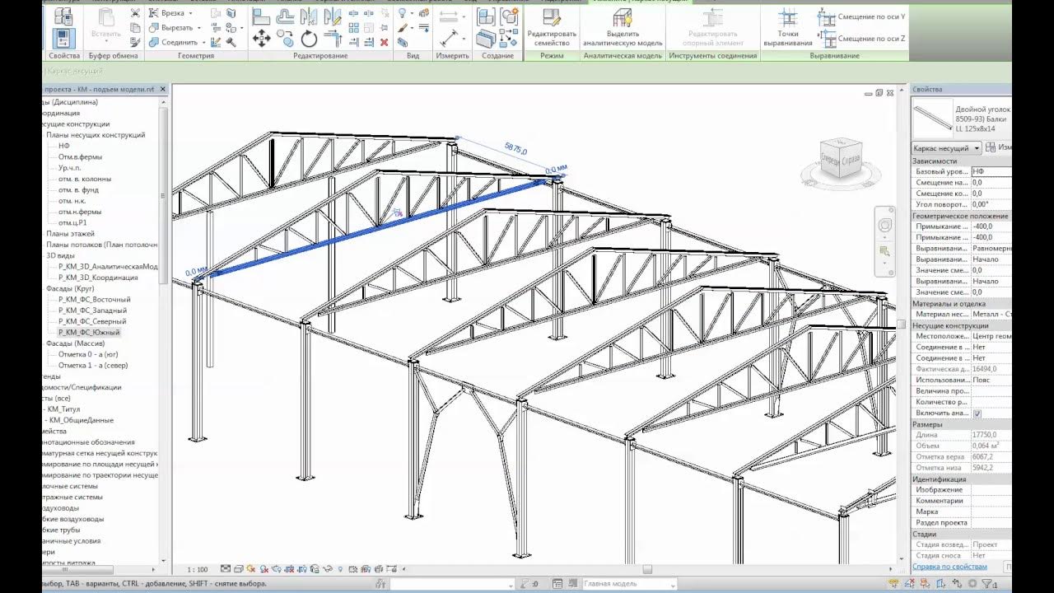Image resolution: width=1054 pixels, height=593 pixels.
Task: Click the Угол поворота value 0,00°
Action: click(991, 204)
